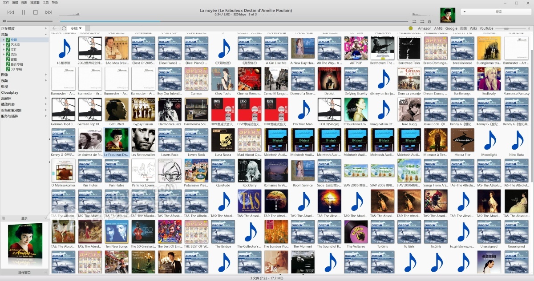Click the 操作窗口 button
This screenshot has height=281, width=534.
pos(24,273)
